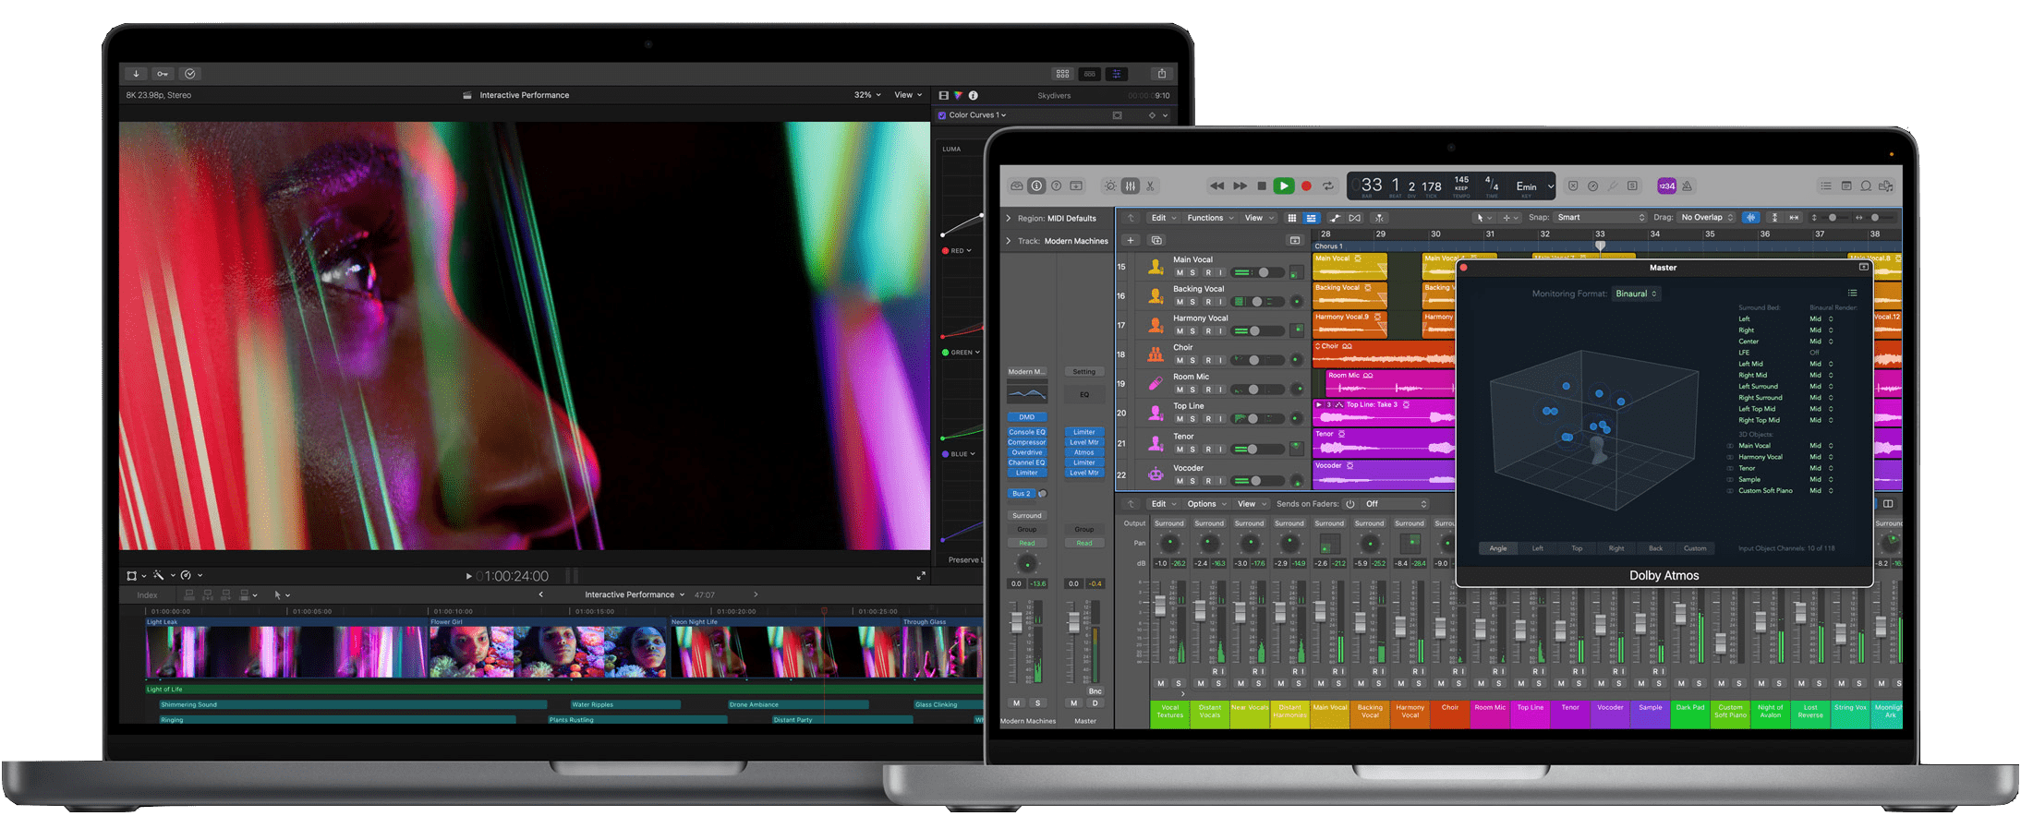Viewport: 2021px width, 816px height.
Task: Toggle the purple count-in 1234 button
Action: pos(1667,186)
